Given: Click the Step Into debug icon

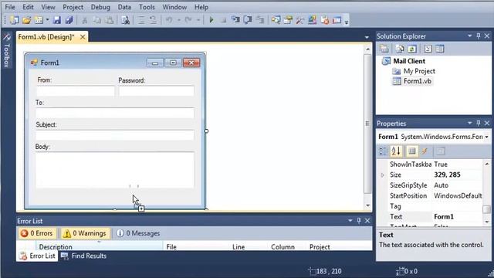Looking at the screenshot, I should tap(235, 21).
